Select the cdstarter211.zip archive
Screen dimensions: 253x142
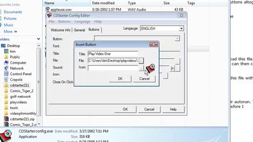click(x=22, y=119)
